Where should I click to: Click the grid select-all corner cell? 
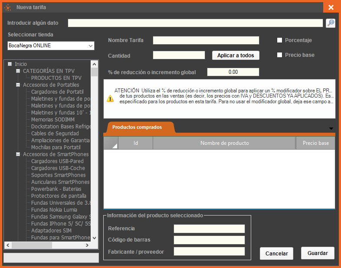[x=111, y=143]
